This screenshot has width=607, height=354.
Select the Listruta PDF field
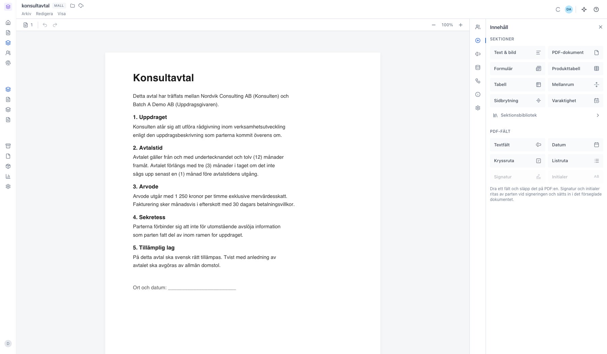pyautogui.click(x=575, y=161)
